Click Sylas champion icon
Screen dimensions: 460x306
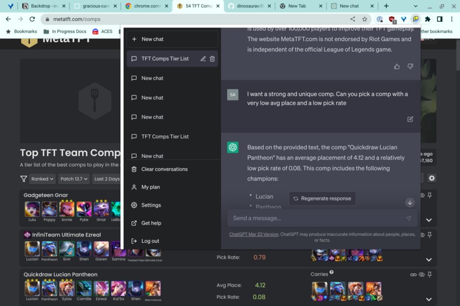[67, 288]
